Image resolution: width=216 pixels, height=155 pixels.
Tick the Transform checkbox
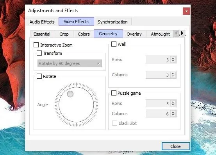click(x=39, y=53)
